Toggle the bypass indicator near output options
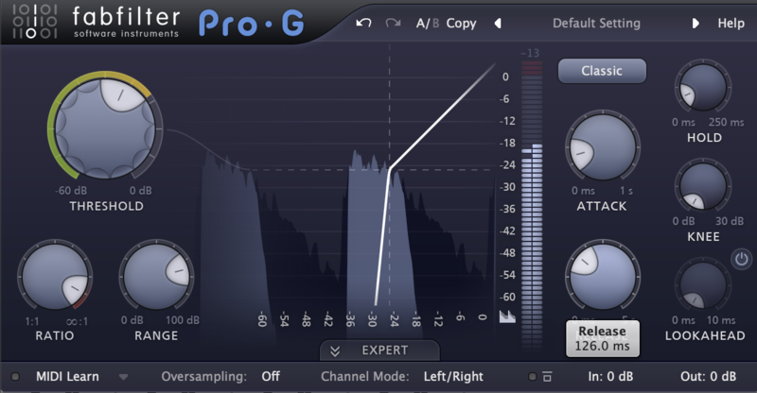Screen dimensions: 757x393 pos(533,377)
